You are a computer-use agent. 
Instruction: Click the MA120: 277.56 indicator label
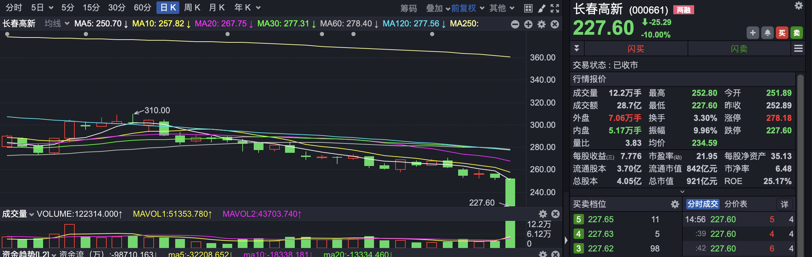click(x=414, y=24)
